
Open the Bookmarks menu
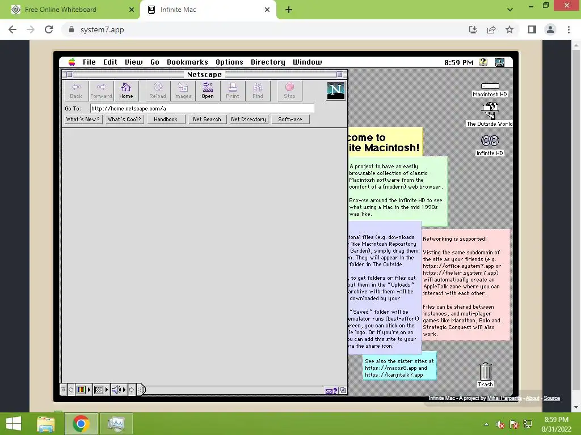click(x=187, y=62)
